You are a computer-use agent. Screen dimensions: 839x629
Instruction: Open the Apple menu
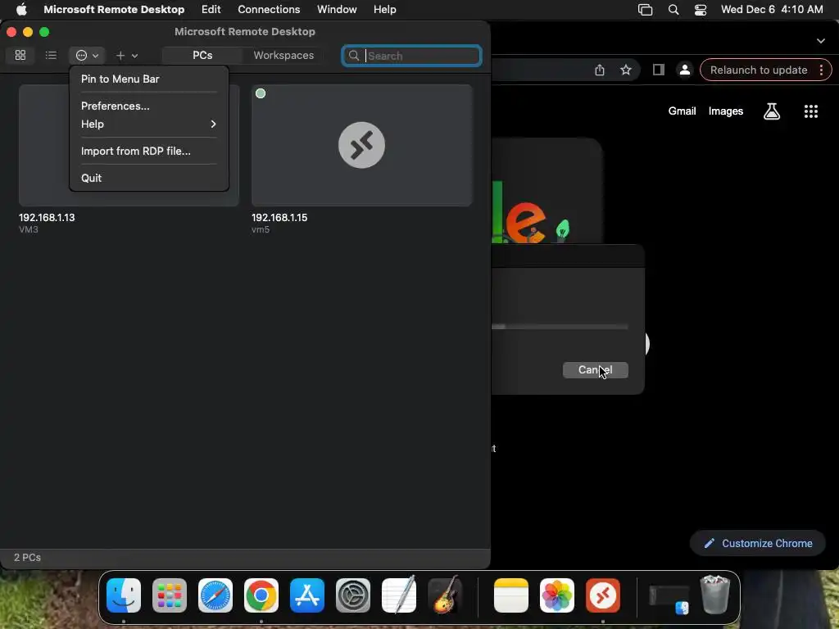(x=21, y=10)
